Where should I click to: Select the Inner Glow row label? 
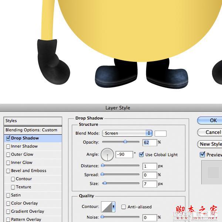22,162
